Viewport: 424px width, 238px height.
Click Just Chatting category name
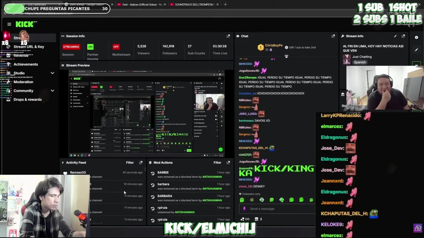[x=362, y=57]
